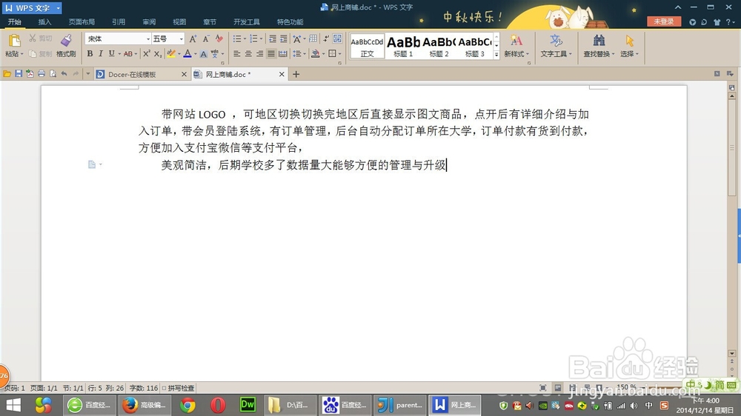The image size is (741, 416).
Task: Click the font color A swatch
Action: pyautogui.click(x=187, y=54)
